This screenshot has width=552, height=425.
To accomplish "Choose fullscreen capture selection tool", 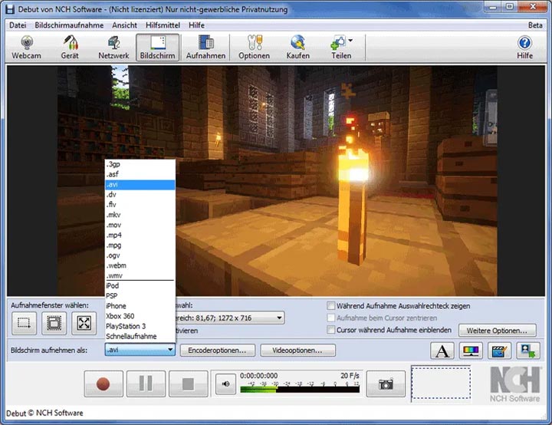I will (84, 323).
